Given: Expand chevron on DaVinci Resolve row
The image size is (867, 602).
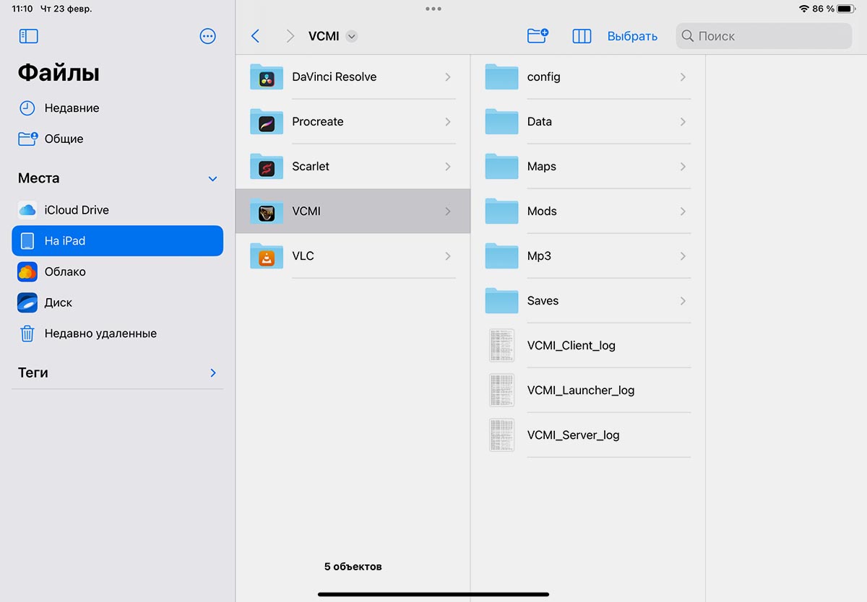Looking at the screenshot, I should point(448,77).
